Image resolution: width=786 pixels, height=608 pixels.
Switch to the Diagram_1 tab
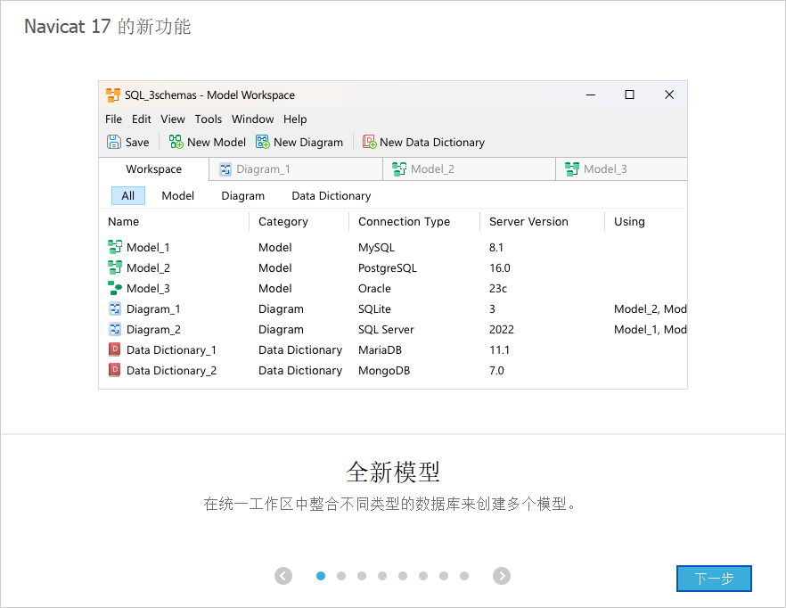[296, 169]
